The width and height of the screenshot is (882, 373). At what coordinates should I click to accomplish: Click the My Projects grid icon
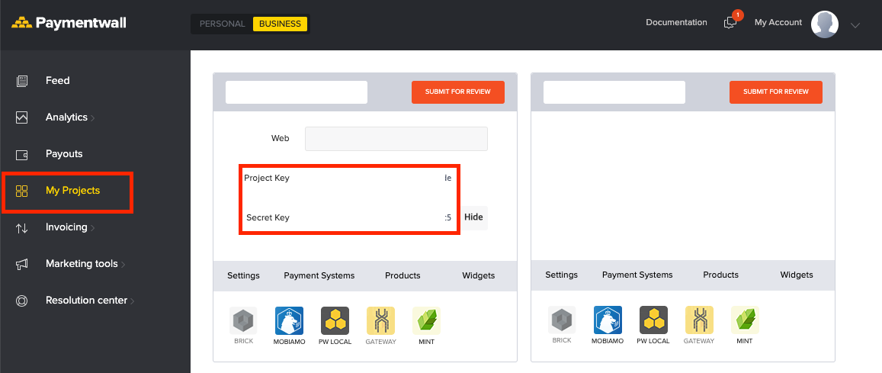[x=22, y=191]
